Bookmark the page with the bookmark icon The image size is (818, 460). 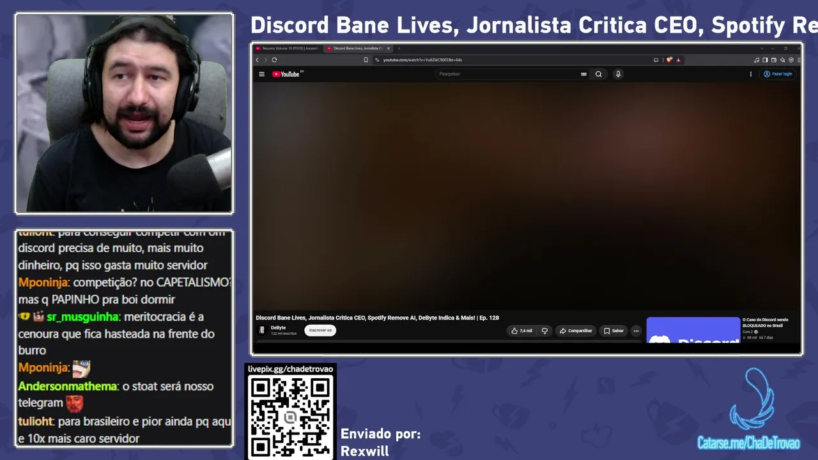pyautogui.click(x=366, y=60)
